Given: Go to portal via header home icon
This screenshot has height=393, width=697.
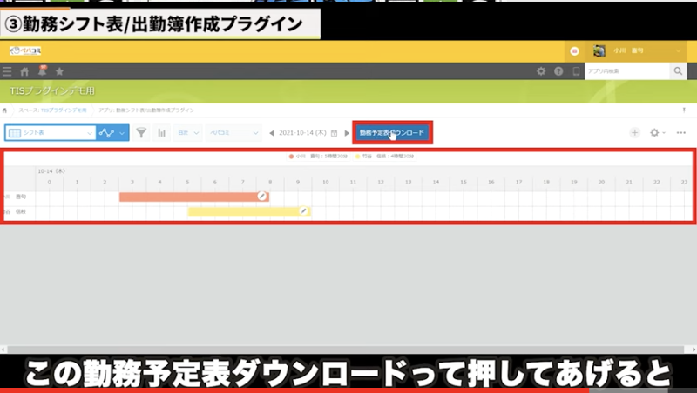Looking at the screenshot, I should tap(24, 71).
